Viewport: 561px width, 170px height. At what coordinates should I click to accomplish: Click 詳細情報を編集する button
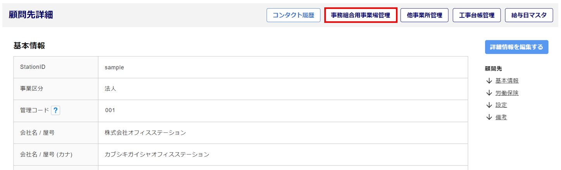516,47
